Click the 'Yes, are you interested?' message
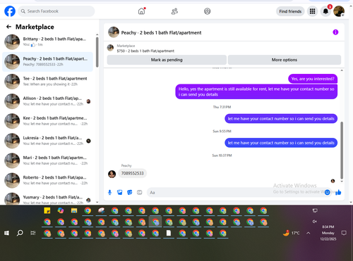This screenshot has height=261, width=353. 313,79
